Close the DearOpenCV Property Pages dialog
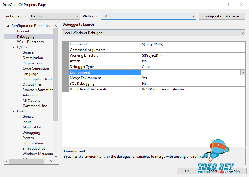249x177 pixels. click(242, 4)
